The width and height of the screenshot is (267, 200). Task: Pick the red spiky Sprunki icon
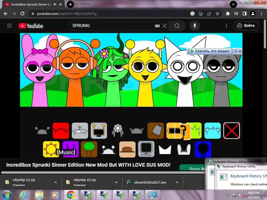tap(61, 131)
